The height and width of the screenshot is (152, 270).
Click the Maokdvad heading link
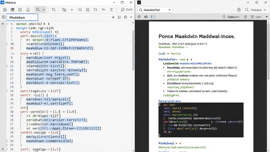166,143
